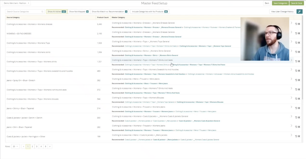Open View User Change History
Viewport: 306px width, 159px height.
tap(282, 11)
